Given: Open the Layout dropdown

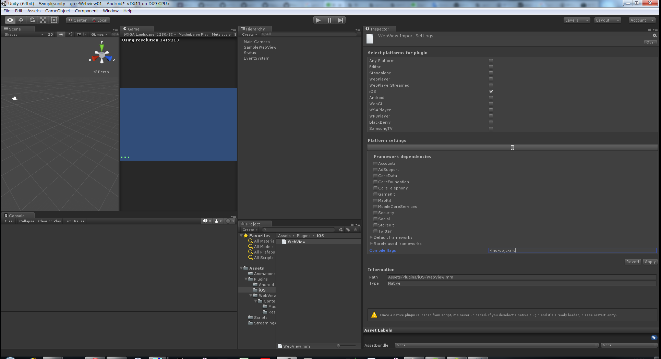Looking at the screenshot, I should click(x=607, y=20).
